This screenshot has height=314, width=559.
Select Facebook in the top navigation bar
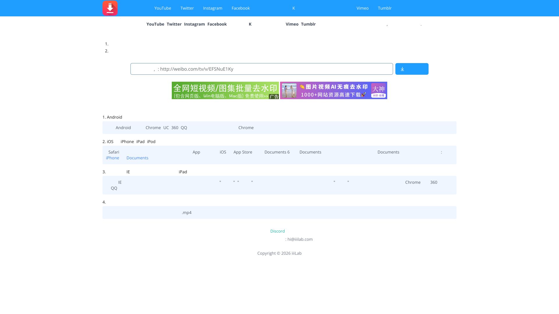tap(241, 8)
